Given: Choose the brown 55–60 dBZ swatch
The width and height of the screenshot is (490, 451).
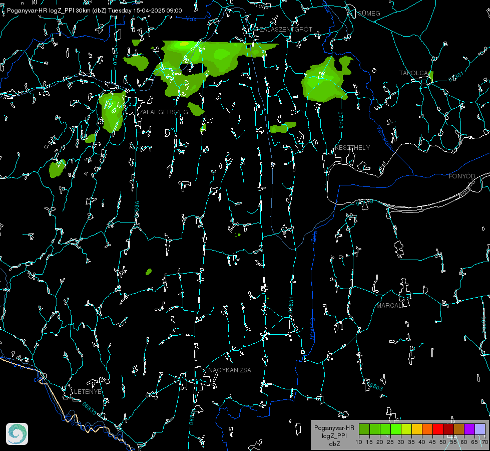Looking at the screenshot, I should [459, 429].
